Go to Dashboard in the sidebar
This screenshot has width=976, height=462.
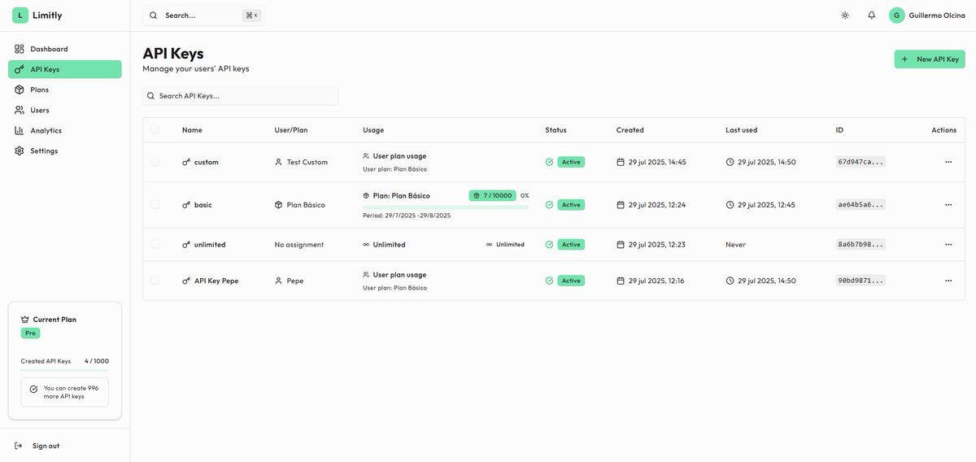(65, 49)
